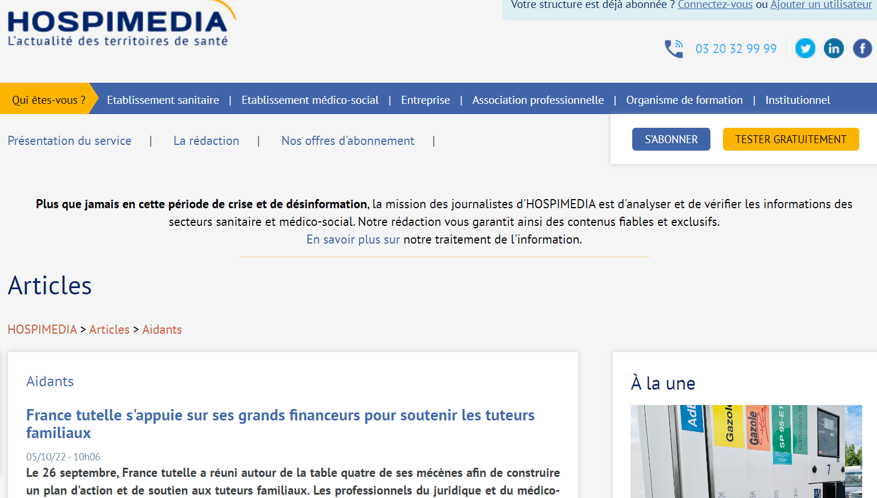The height and width of the screenshot is (498, 877).
Task: Open the France tutelle article title
Action: click(x=280, y=424)
